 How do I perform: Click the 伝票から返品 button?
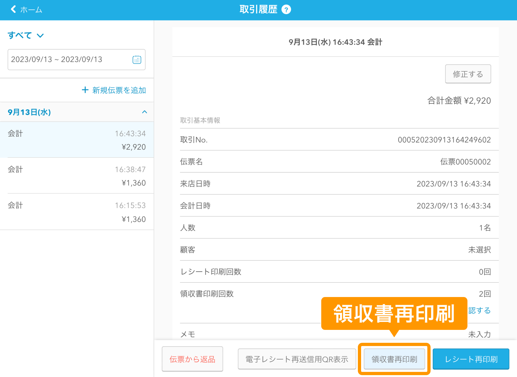point(192,359)
